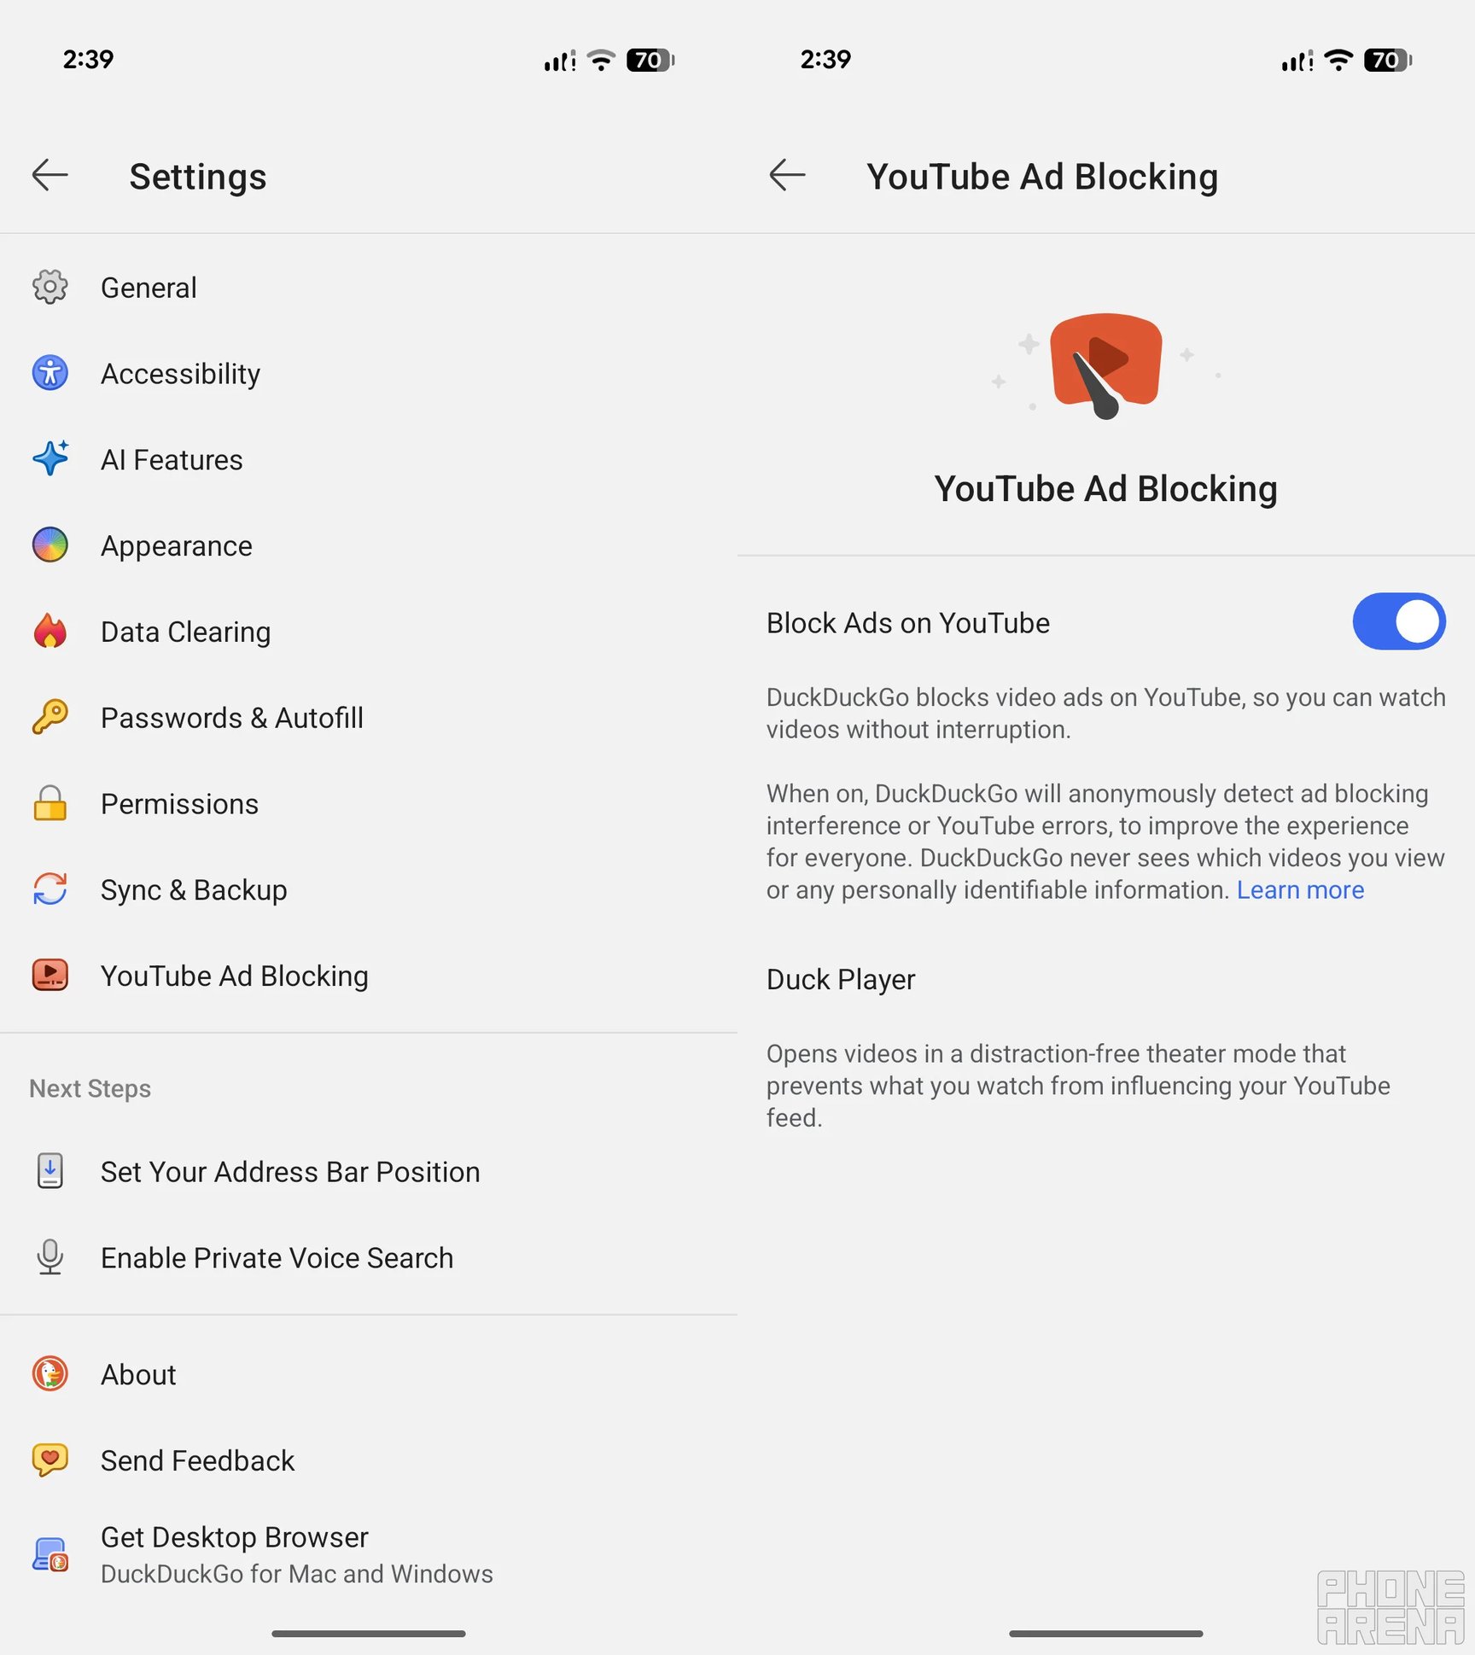The image size is (1475, 1655).
Task: Tap the Appearance color wheel icon
Action: coord(50,545)
